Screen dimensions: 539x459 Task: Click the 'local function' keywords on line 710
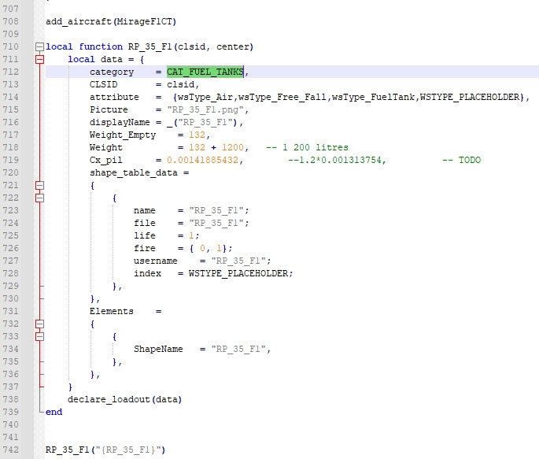pos(84,46)
